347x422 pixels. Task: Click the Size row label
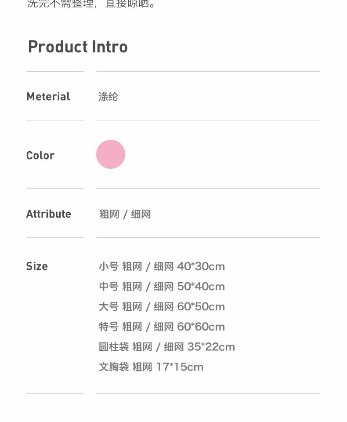[37, 266]
